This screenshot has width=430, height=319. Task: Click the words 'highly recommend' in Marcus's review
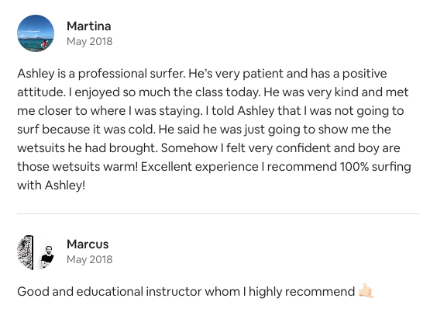click(x=302, y=292)
